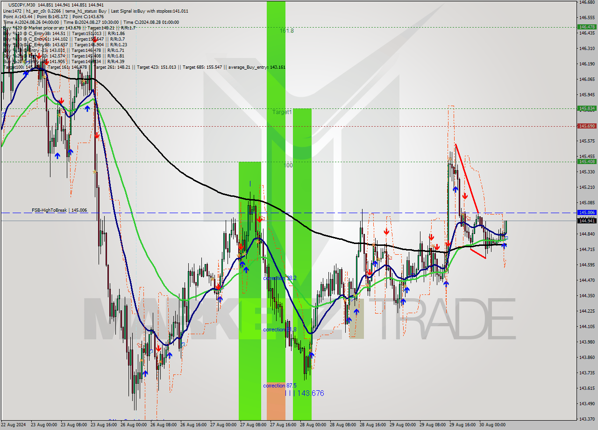Click the Point A / Point B / Point C info line
This screenshot has width=598, height=430.
coord(53,16)
